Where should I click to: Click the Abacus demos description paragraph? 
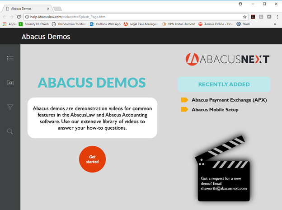pos(92,118)
